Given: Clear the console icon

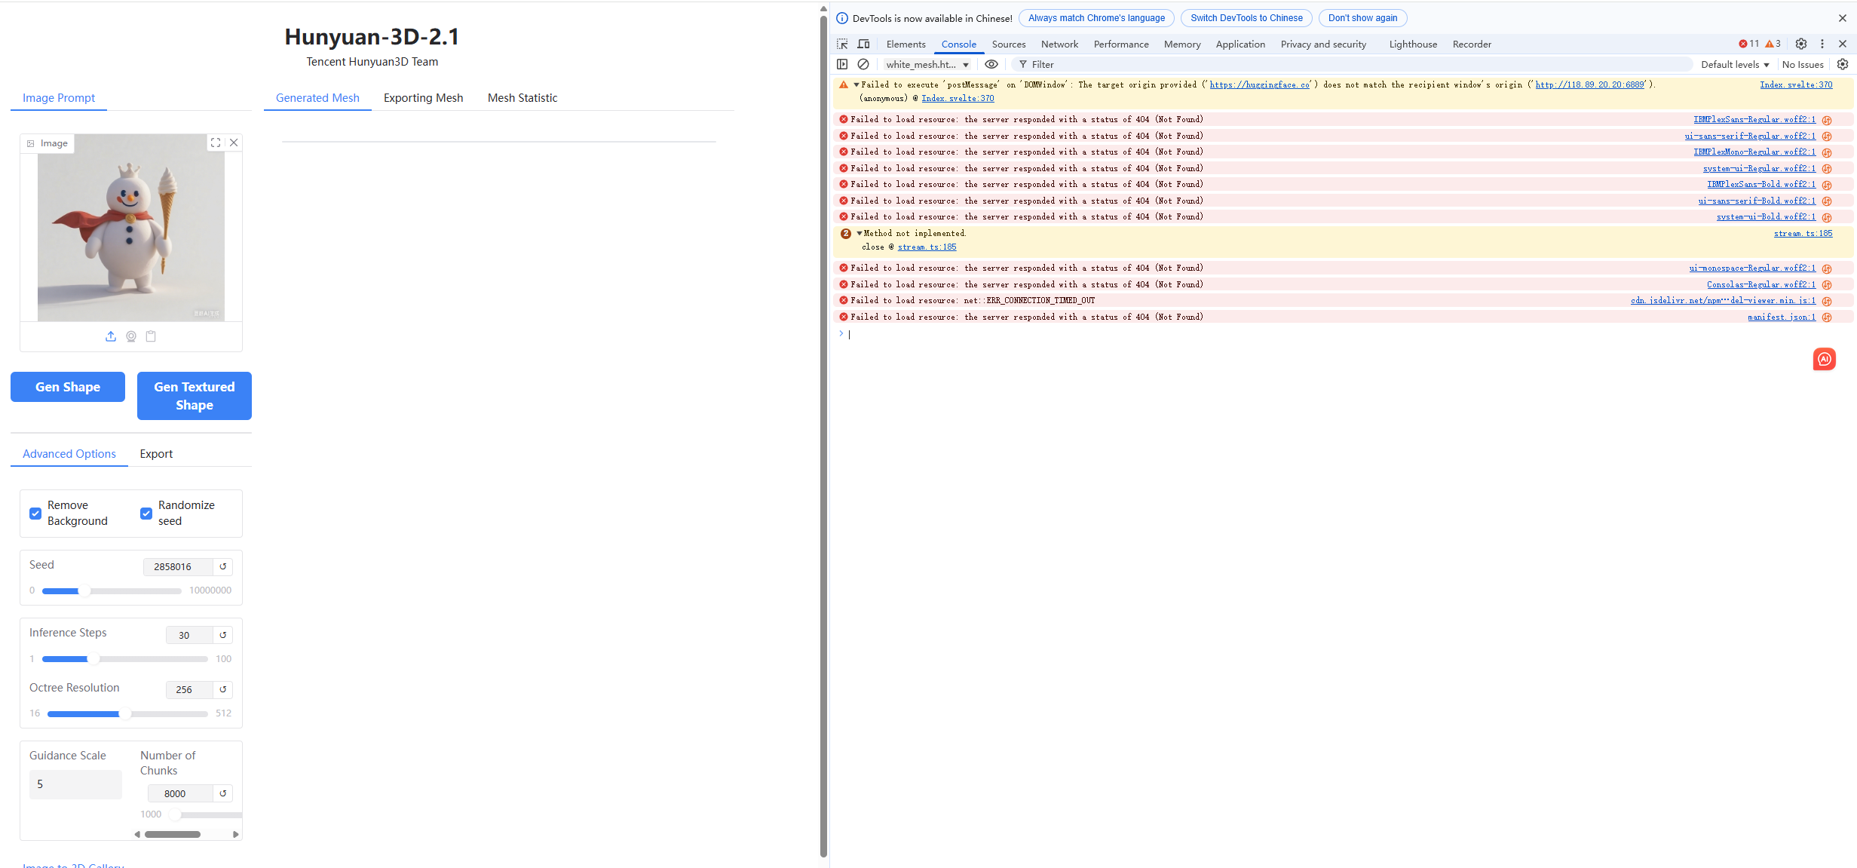Looking at the screenshot, I should tap(863, 65).
